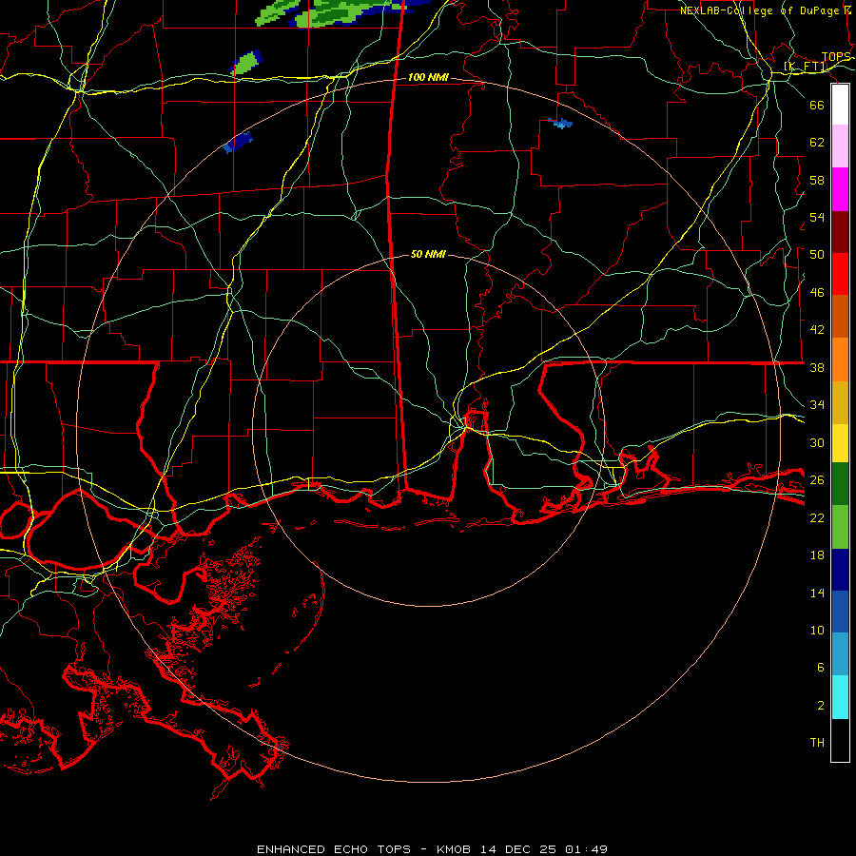Click the 'TOPS' legend heading
Image resolution: width=856 pixels, height=856 pixels.
pyautogui.click(x=836, y=57)
